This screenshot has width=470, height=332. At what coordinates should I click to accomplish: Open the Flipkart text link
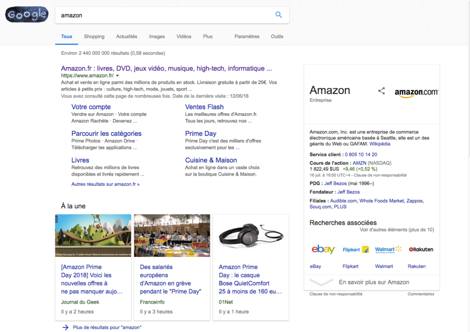click(x=350, y=266)
